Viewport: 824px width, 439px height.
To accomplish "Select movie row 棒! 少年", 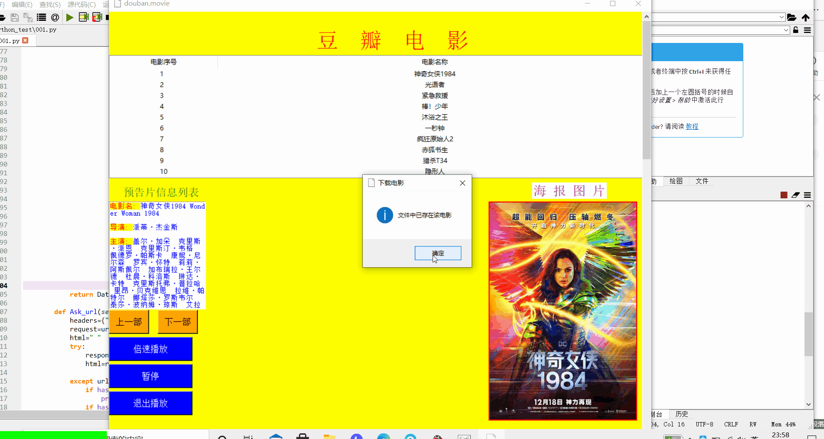I will click(x=376, y=106).
